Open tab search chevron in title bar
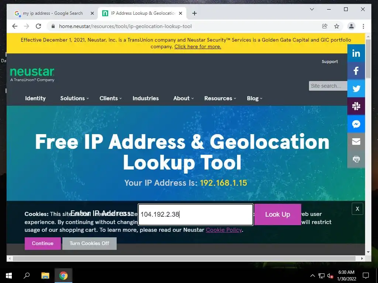The image size is (378, 283). coord(312,9)
